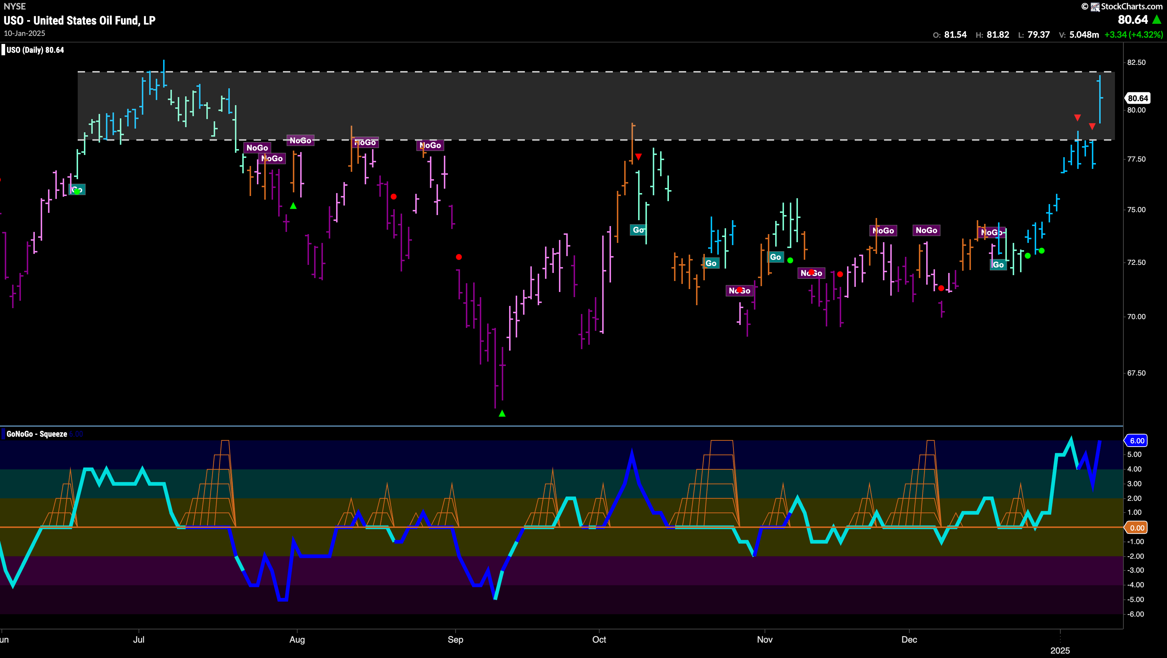Click the green up arrow beside price 80.64
Viewport: 1167px width, 658px height.
click(x=1157, y=19)
